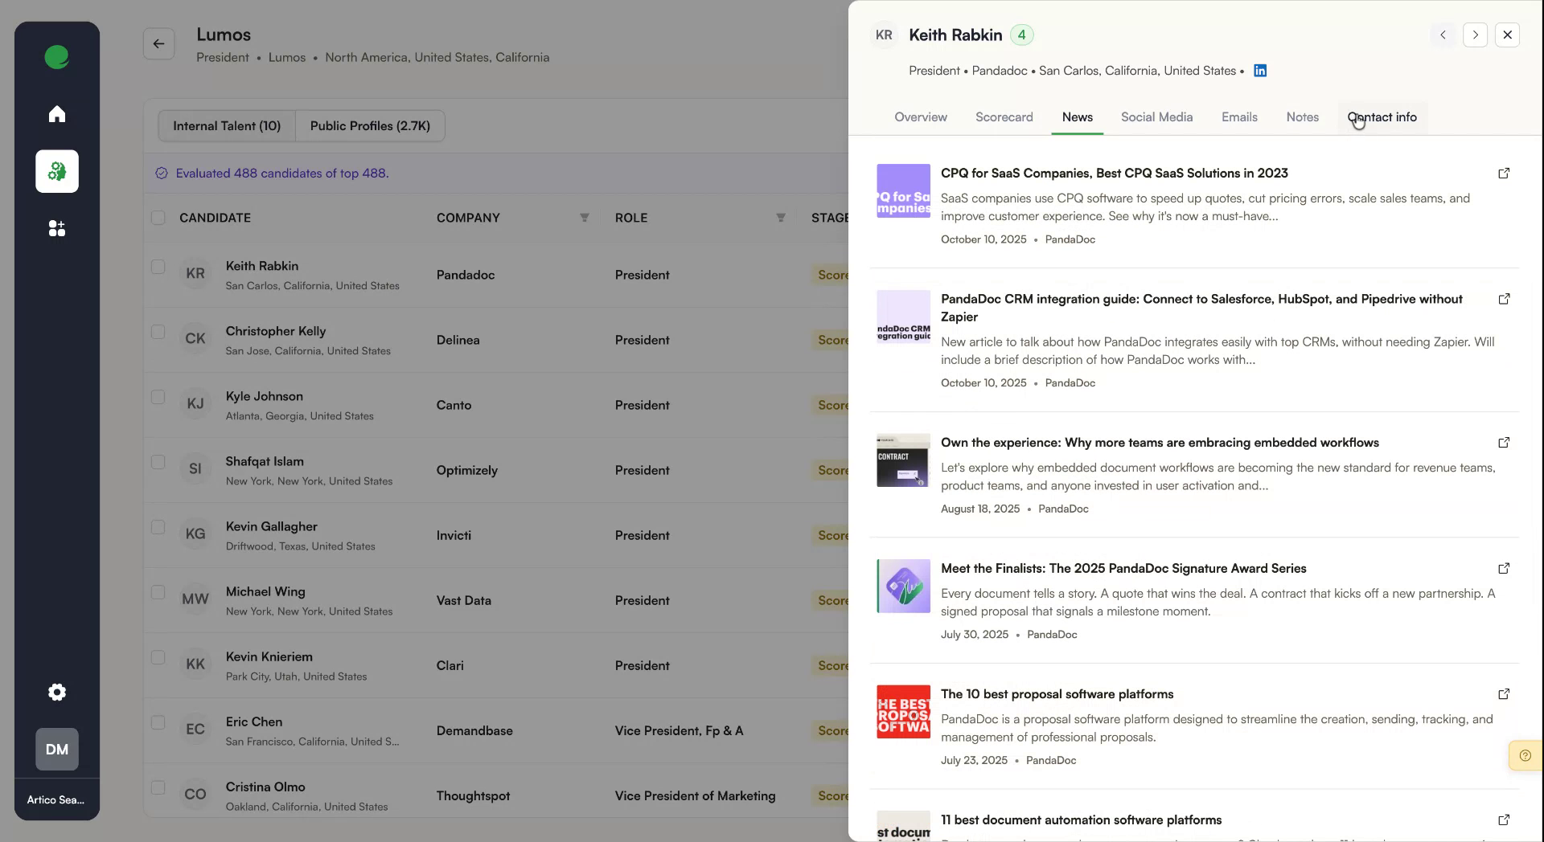Click the green progress indicator showing evaluated candidates
The width and height of the screenshot is (1544, 842).
[x=161, y=173]
